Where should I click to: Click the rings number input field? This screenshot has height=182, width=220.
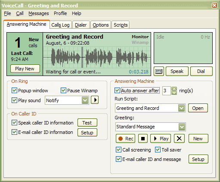pos(167,91)
